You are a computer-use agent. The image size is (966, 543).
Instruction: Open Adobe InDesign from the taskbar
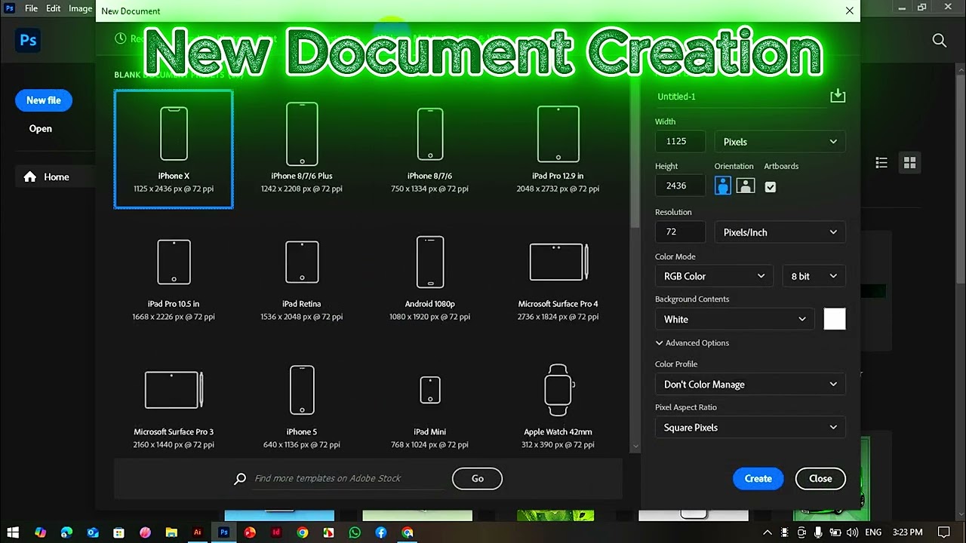pos(276,532)
